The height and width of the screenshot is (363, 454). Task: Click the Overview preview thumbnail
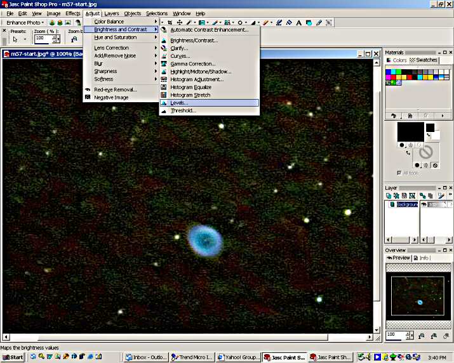[x=418, y=296]
